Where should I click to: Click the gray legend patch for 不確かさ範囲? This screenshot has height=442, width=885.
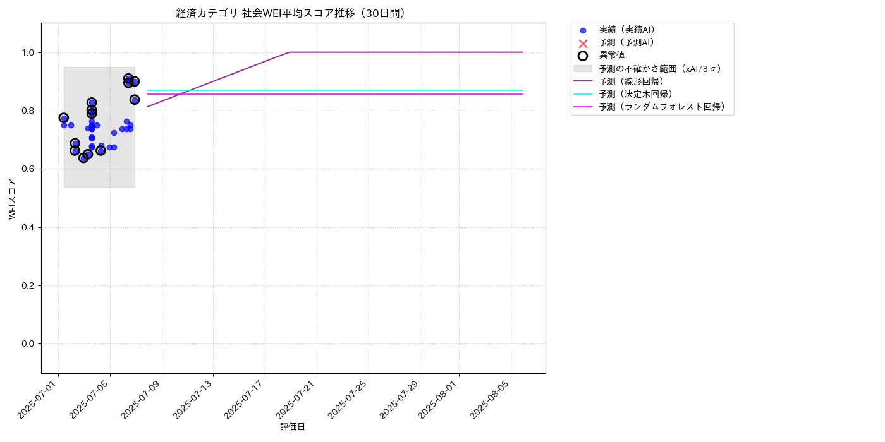click(583, 68)
